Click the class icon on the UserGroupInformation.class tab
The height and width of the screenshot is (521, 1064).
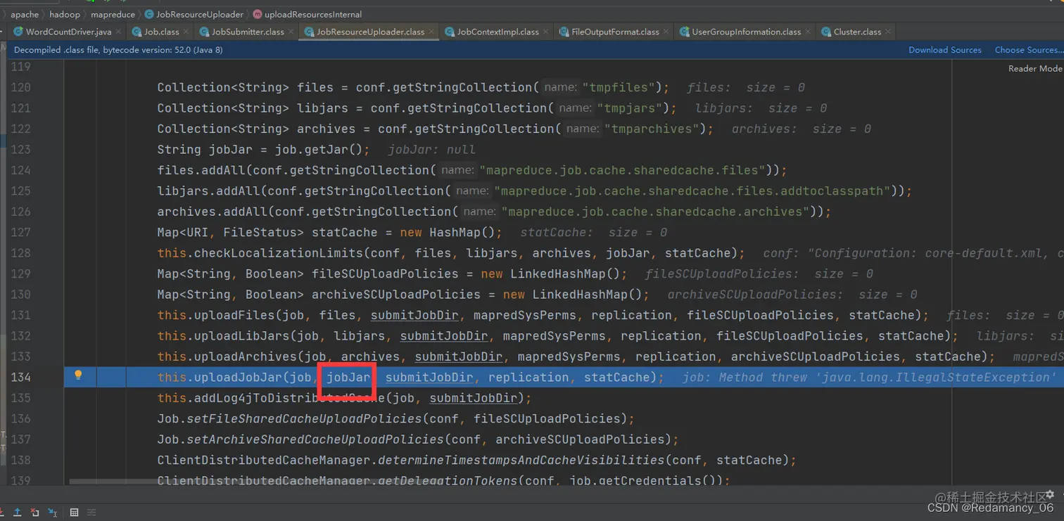(x=684, y=32)
